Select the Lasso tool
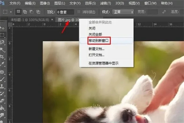This screenshot has height=123, width=184. pyautogui.click(x=2, y=42)
